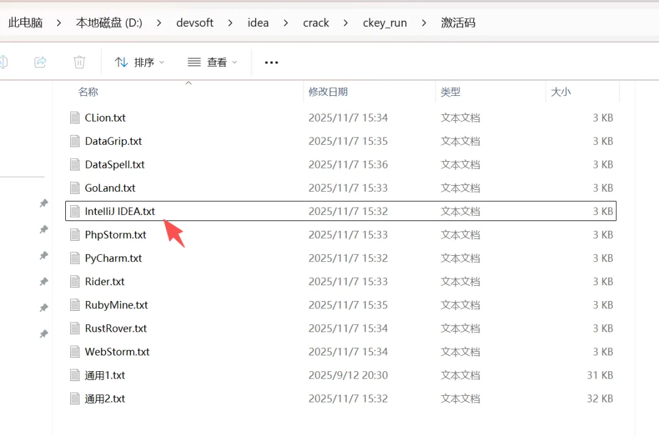Click the 32 KB size of 通用2.txt
This screenshot has width=659, height=436.
click(x=600, y=399)
